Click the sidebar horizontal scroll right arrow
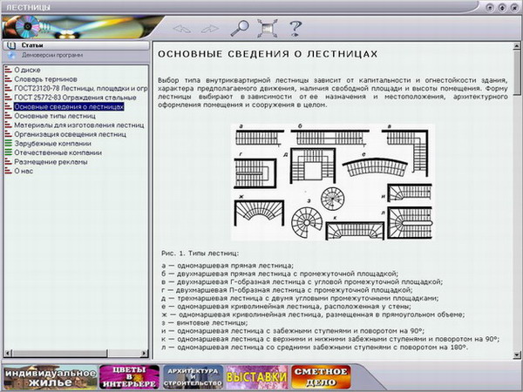The image size is (523, 392). coord(145,353)
